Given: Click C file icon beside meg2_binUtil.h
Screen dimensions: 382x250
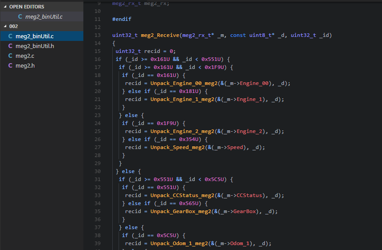Looking at the screenshot, I should (10, 46).
